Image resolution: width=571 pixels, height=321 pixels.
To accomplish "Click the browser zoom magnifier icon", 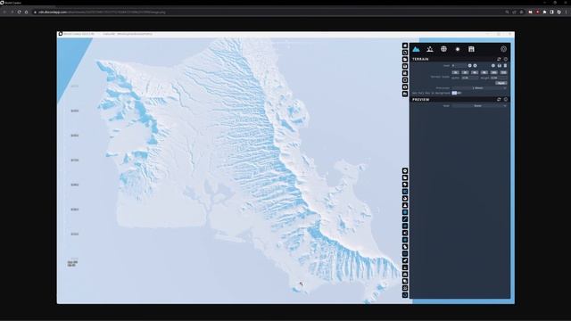I will (507, 12).
